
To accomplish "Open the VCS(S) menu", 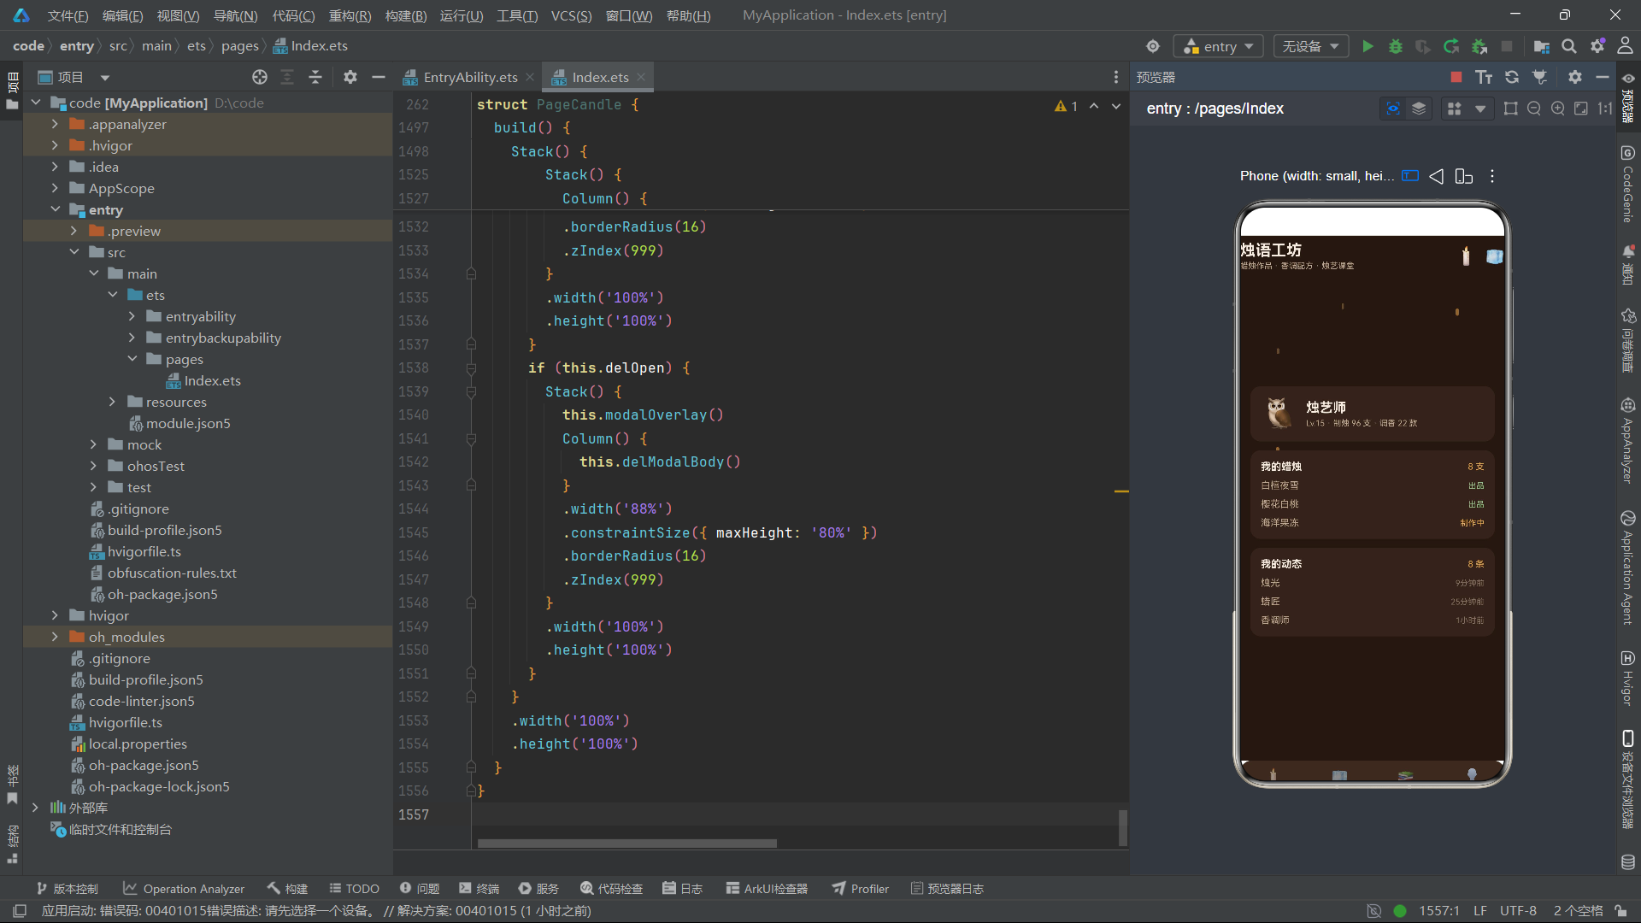I will pos(571,15).
